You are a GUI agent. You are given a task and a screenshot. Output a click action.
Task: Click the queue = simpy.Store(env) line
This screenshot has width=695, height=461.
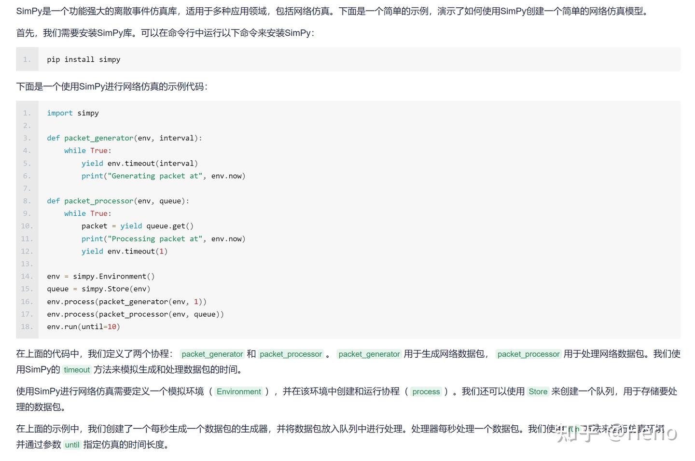coord(98,289)
